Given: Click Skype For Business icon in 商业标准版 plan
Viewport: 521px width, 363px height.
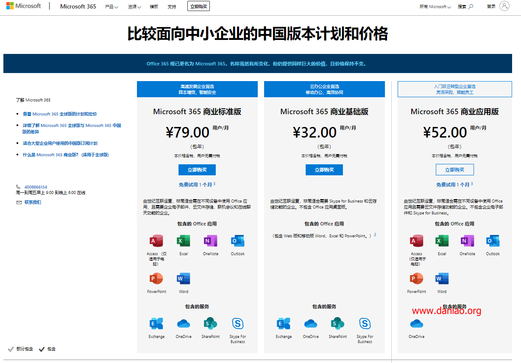Looking at the screenshot, I should [x=238, y=324].
